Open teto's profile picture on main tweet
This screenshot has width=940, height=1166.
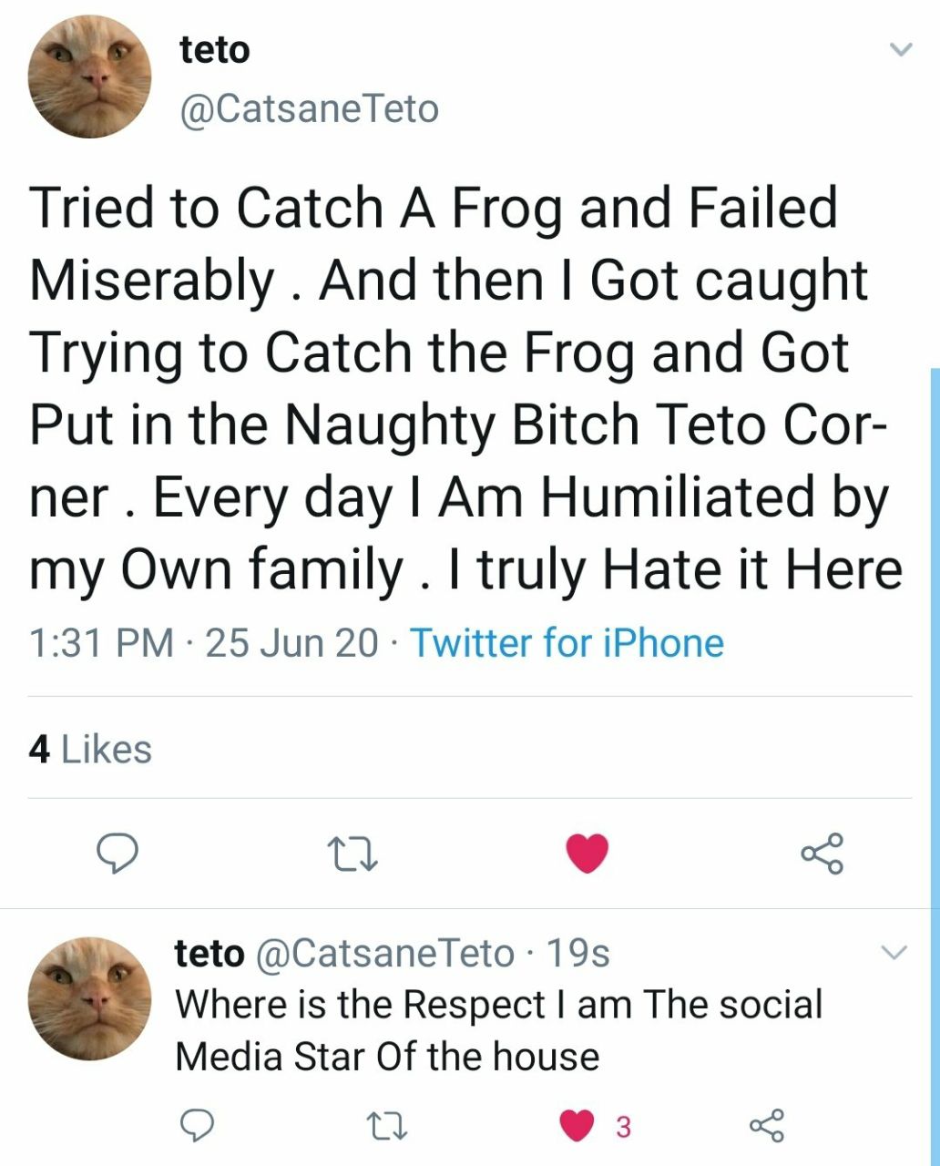coord(89,77)
